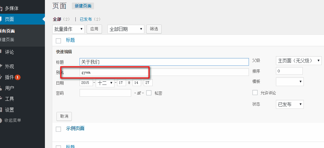Open the 多媒体 media menu icon

(x=1, y=8)
